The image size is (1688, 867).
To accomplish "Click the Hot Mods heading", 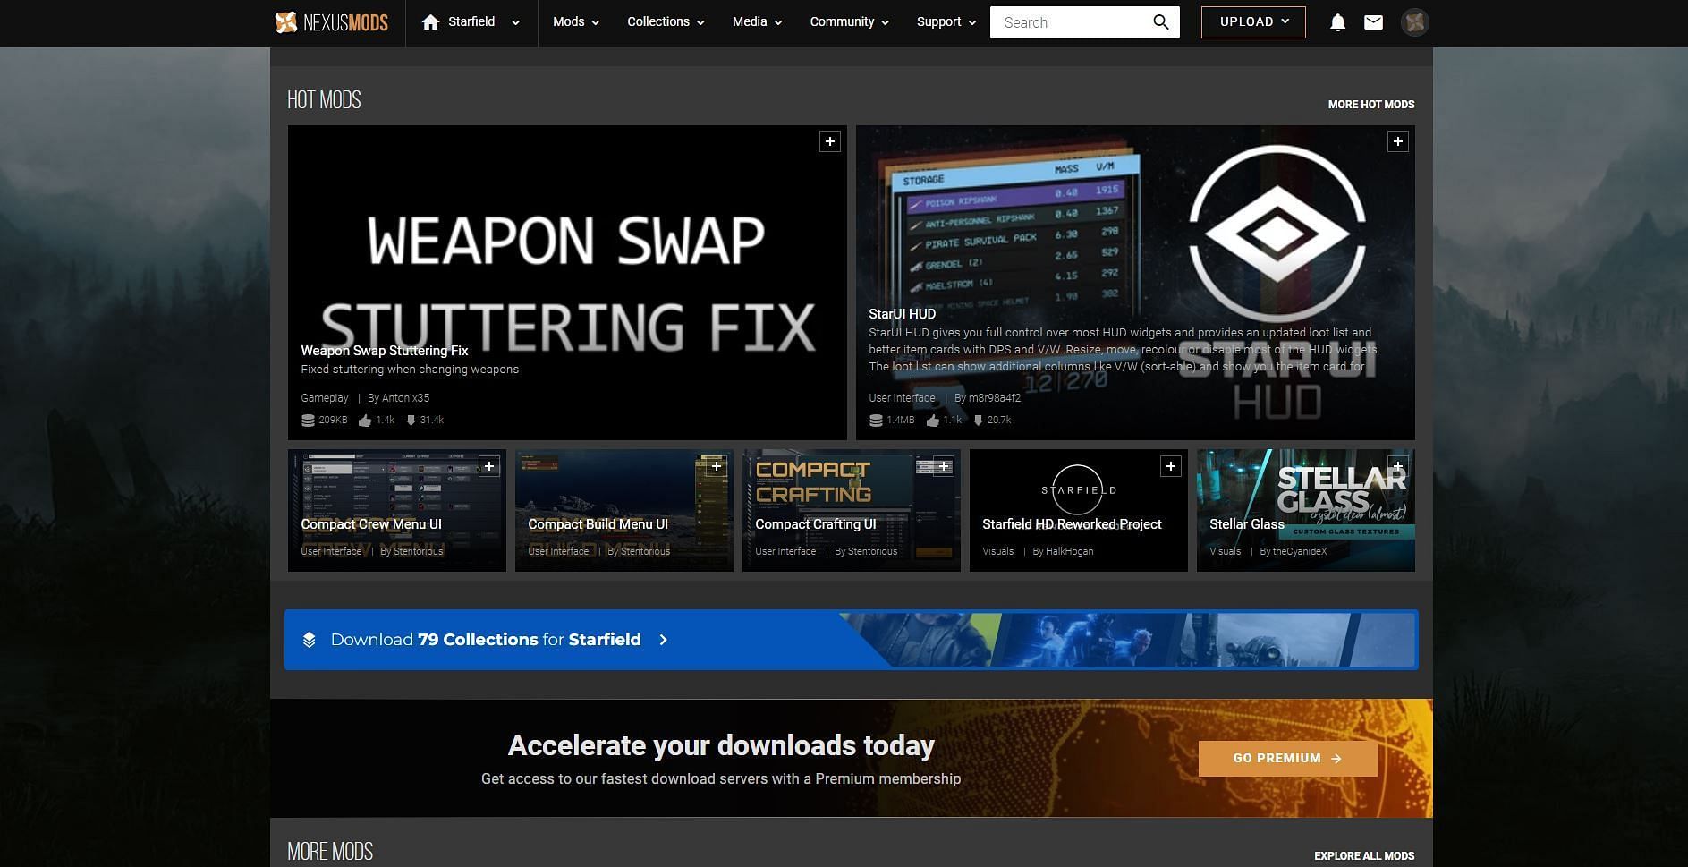I will click(x=324, y=99).
